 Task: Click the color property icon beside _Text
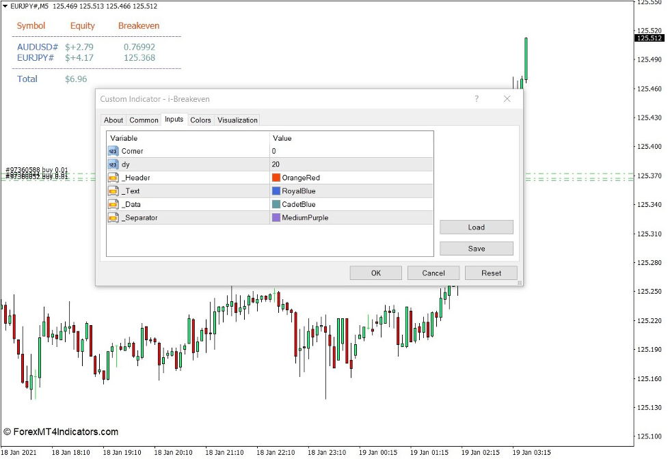point(112,191)
